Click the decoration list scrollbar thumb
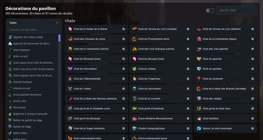The height and width of the screenshot is (140, 263). pos(59,38)
